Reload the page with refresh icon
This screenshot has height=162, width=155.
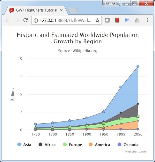click(x=25, y=20)
